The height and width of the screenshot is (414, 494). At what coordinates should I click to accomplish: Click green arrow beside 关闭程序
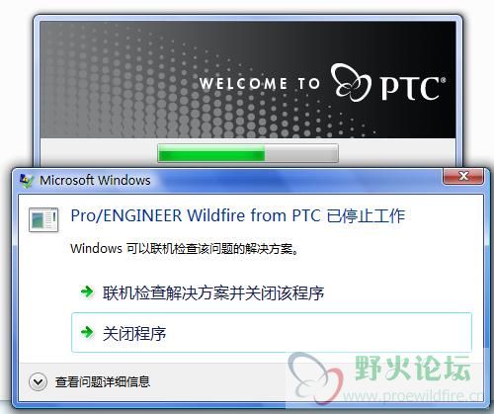coord(87,332)
